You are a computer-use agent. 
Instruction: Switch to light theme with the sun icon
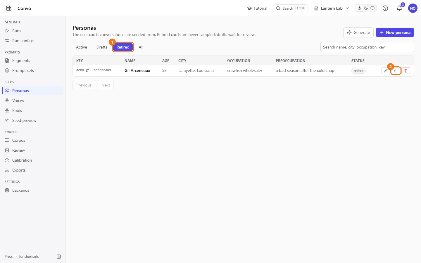(360, 8)
